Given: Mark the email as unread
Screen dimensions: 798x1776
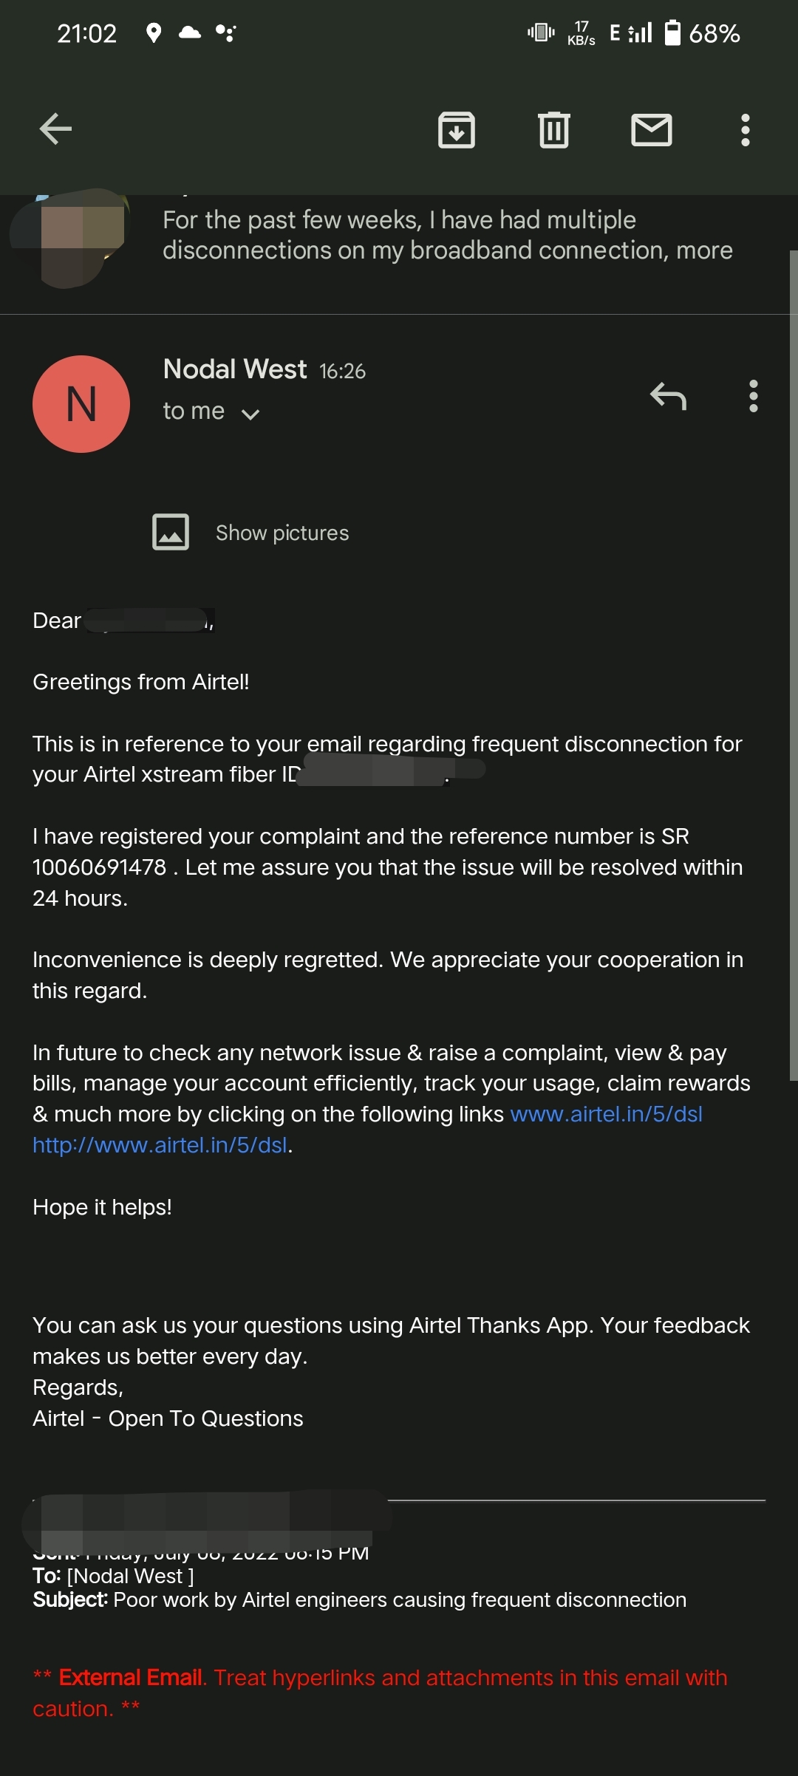Looking at the screenshot, I should click(x=652, y=129).
